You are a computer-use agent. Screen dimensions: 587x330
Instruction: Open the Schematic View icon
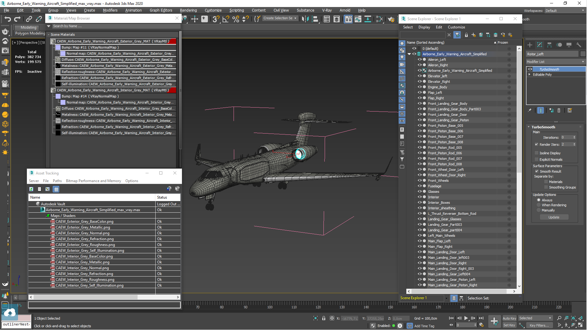click(368, 19)
